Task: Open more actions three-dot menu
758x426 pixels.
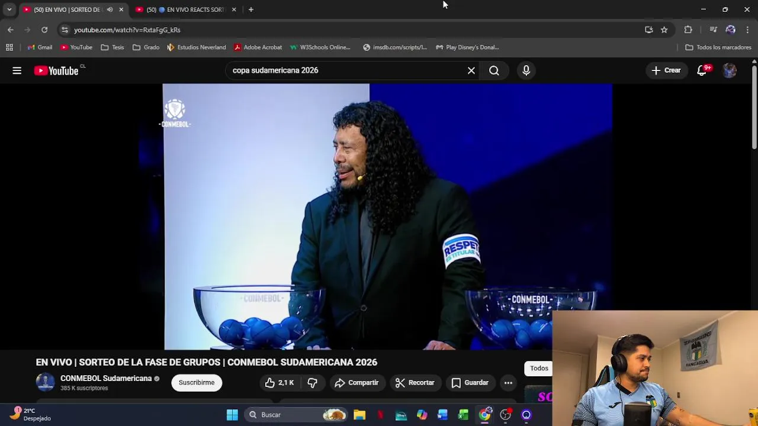Action: tap(508, 383)
